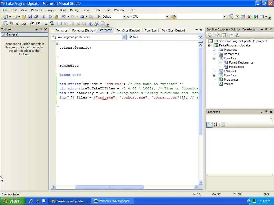Open the Refactor menu
274x205 pixels.
pos(37,10)
